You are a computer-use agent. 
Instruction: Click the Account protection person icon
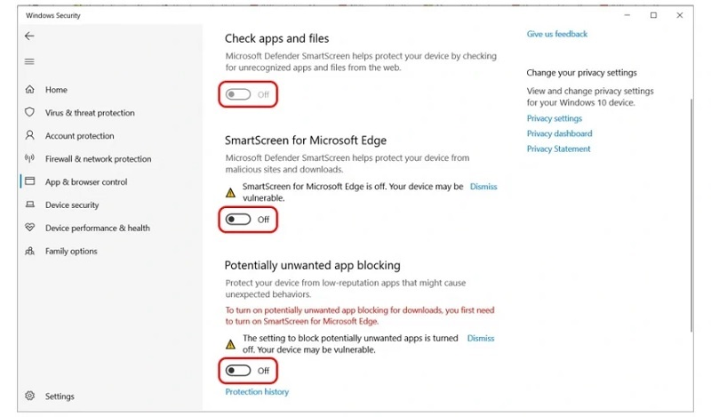click(29, 136)
